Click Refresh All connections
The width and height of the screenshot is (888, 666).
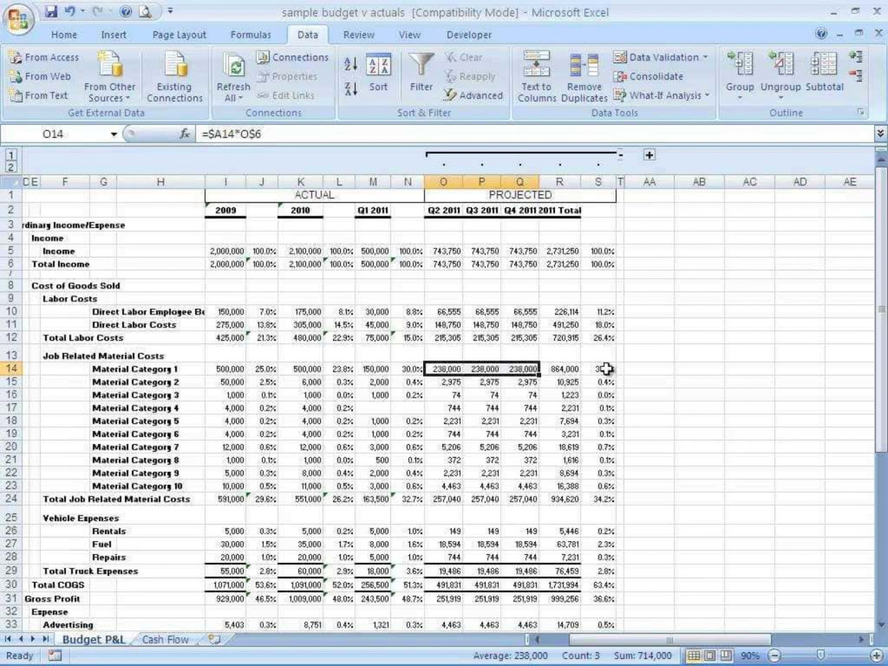[233, 76]
